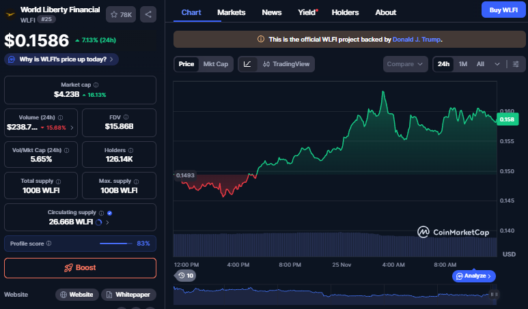Open the News tab
This screenshot has width=528, height=309.
coord(271,12)
